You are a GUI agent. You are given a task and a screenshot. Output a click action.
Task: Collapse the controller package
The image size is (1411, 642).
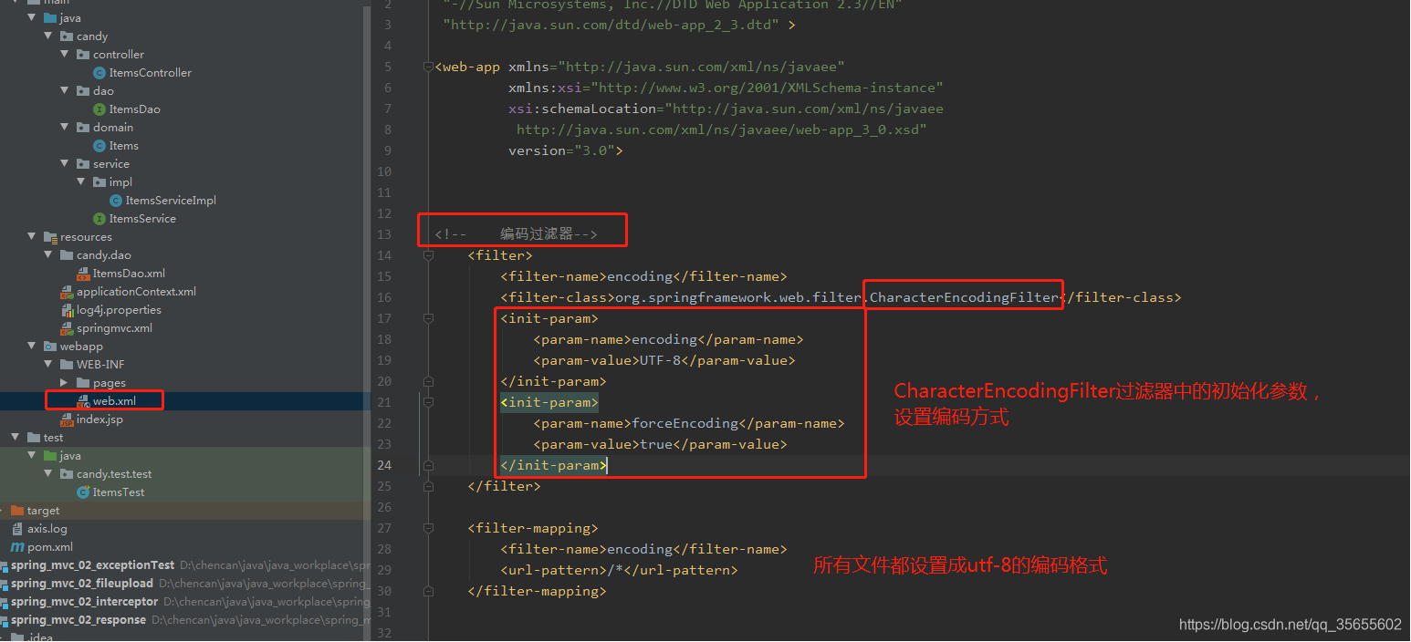65,54
